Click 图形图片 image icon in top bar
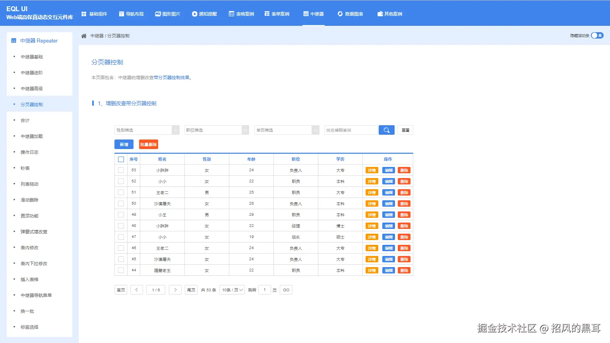 158,14
